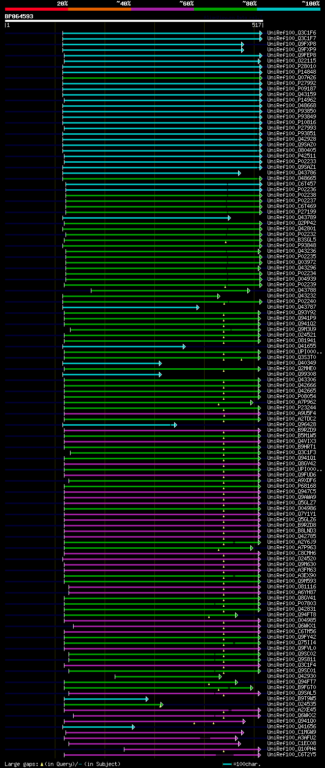Click the cyan ~100% identity legend segment
This screenshot has width=325, height=768.
[x=288, y=9]
